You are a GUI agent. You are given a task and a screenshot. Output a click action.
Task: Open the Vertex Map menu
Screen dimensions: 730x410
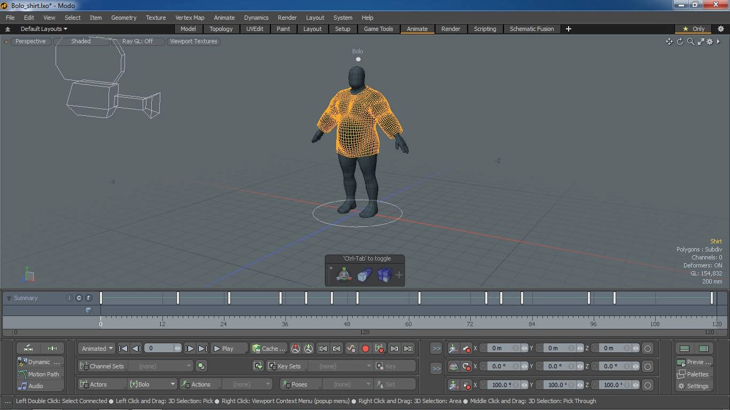click(190, 18)
